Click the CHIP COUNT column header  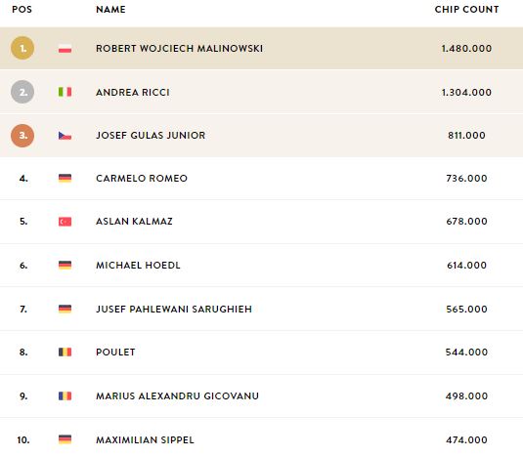pyautogui.click(x=466, y=10)
